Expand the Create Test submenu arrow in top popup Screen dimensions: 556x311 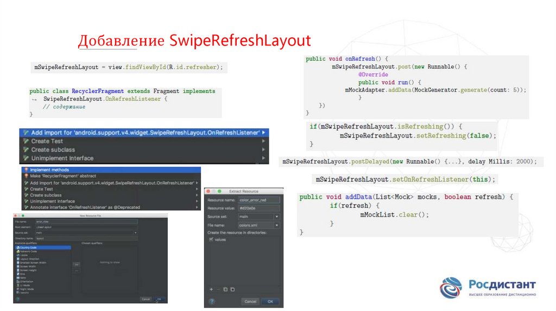point(264,141)
